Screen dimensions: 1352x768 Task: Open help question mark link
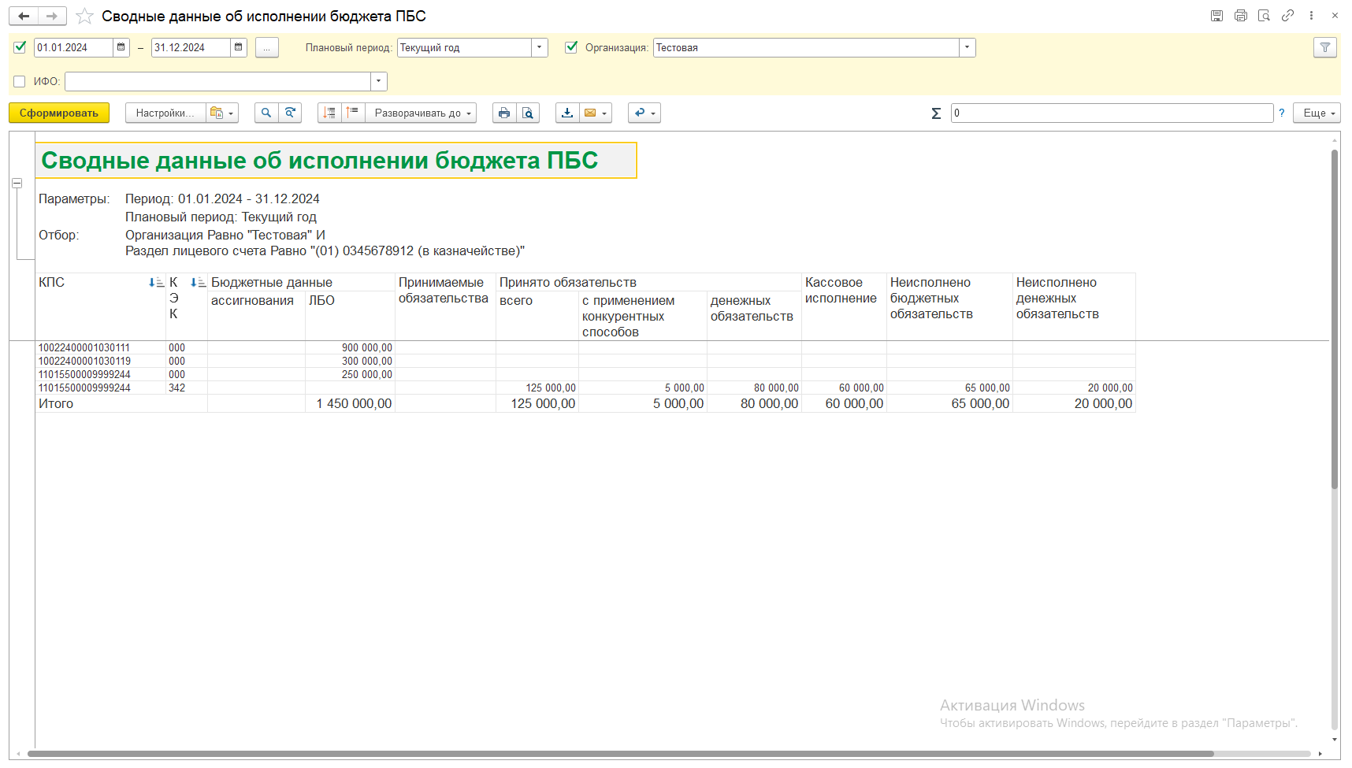click(1282, 113)
